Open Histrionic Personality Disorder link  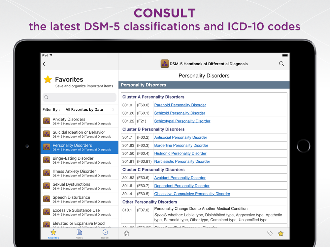click(x=181, y=153)
